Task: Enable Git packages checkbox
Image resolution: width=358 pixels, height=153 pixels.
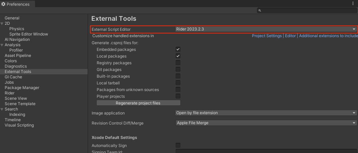Action: 178,69
